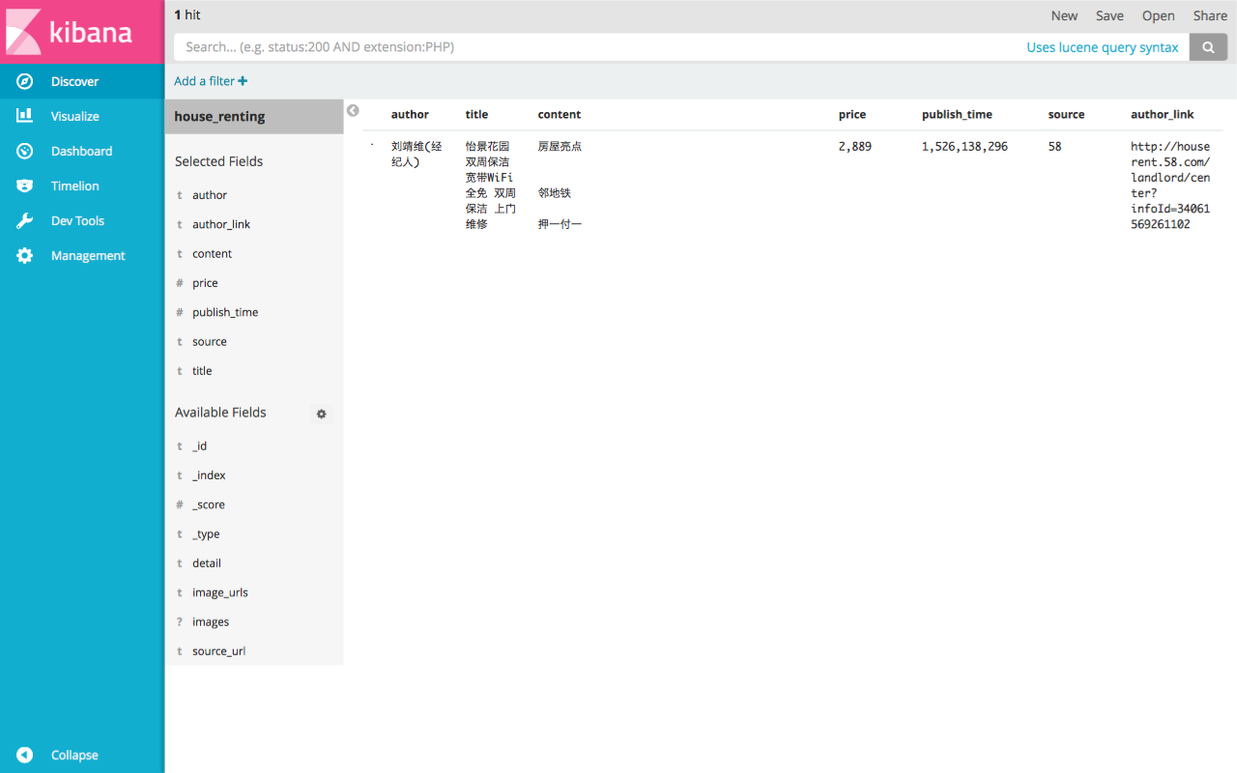Open Timelion via its mask icon
The width and height of the screenshot is (1237, 773).
point(25,186)
